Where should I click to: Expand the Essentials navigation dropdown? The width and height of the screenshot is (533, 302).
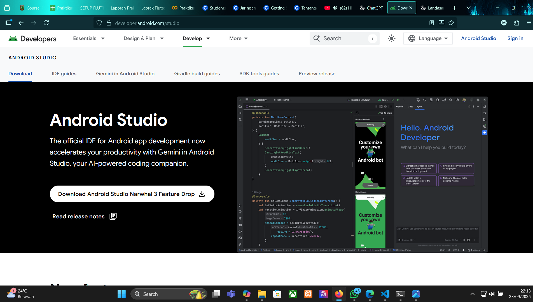pyautogui.click(x=88, y=38)
